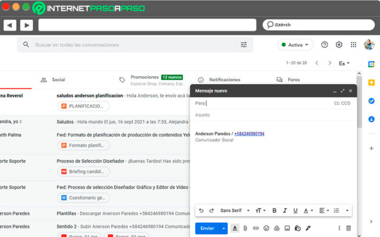Click the Enviar button
Screen dimensions: 380x237
[207, 228]
